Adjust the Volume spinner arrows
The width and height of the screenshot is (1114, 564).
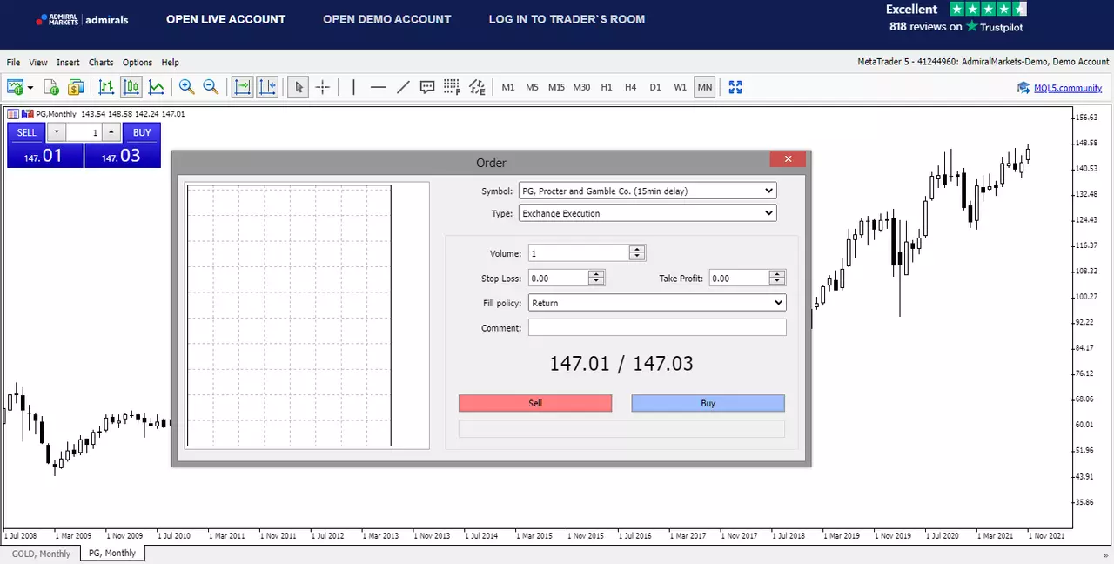coord(637,253)
